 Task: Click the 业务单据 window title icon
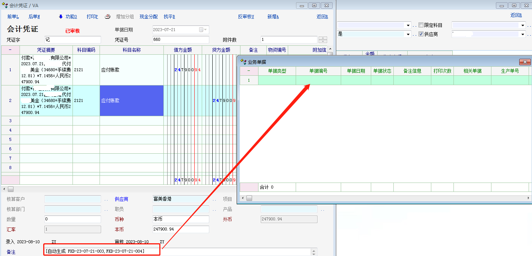(x=243, y=62)
